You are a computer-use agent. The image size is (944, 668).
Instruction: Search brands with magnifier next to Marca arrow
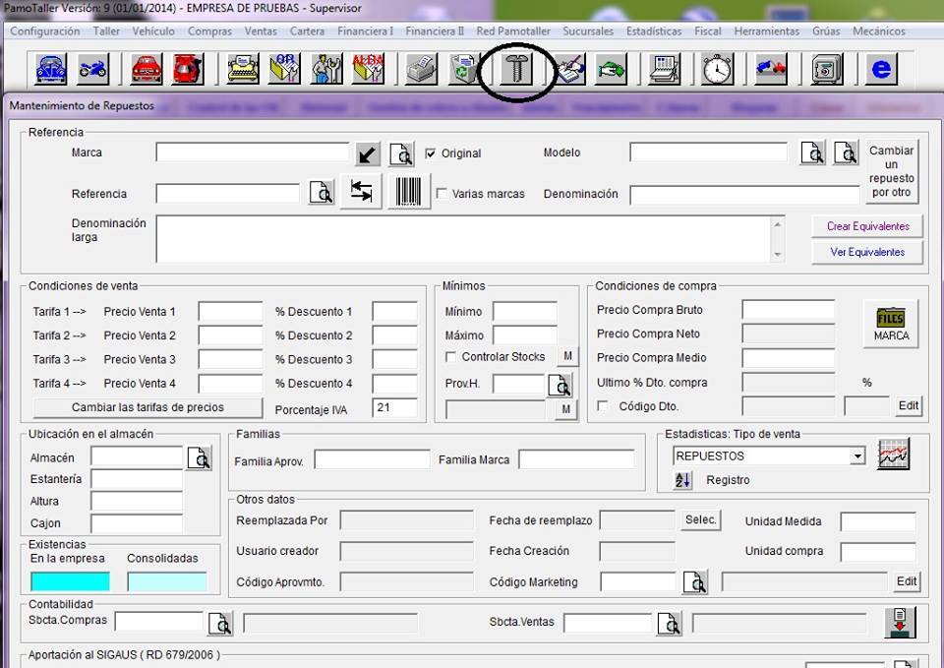(401, 154)
